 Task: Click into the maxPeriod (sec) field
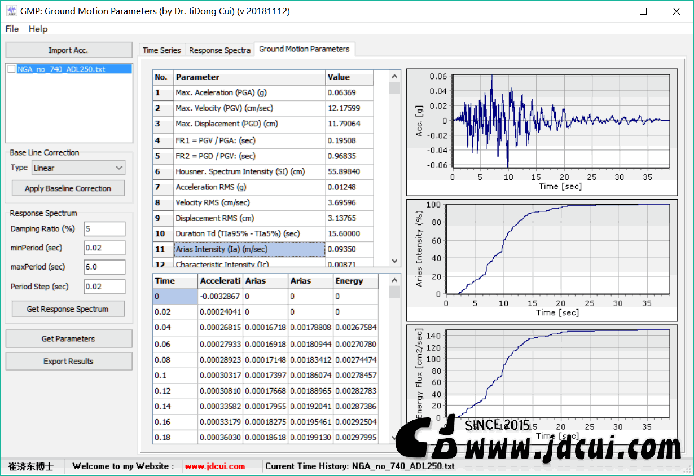coord(104,267)
